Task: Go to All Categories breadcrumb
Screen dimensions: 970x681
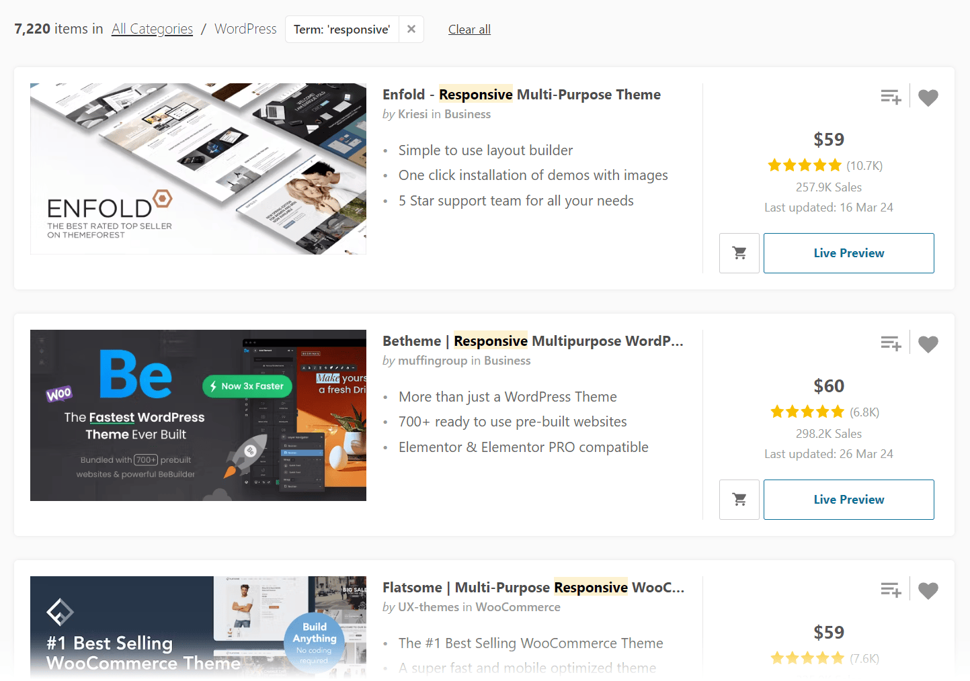Action: pyautogui.click(x=152, y=29)
